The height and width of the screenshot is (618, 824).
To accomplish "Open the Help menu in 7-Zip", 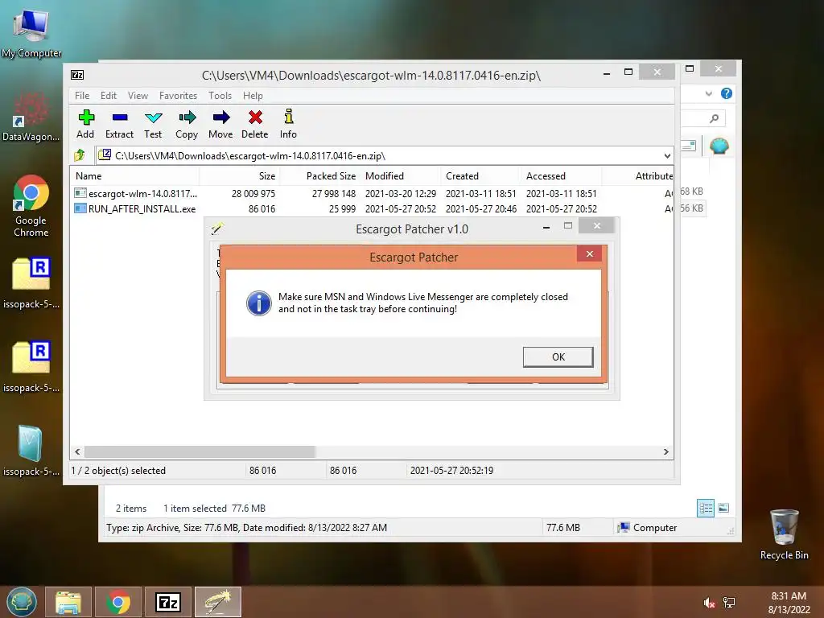I will 253,96.
